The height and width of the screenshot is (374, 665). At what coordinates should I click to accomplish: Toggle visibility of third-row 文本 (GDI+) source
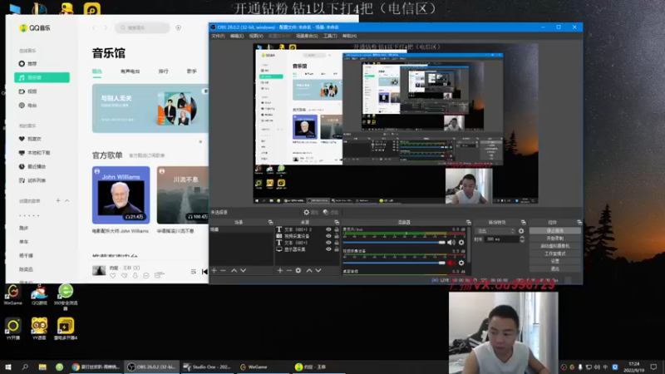[328, 243]
